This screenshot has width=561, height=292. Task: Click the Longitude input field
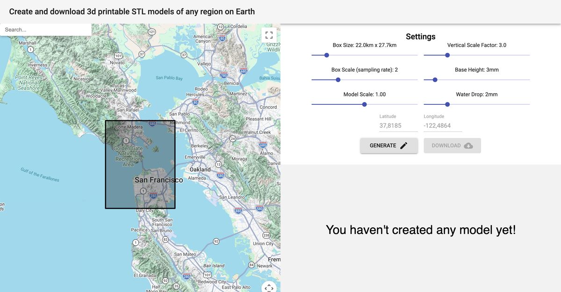point(443,125)
